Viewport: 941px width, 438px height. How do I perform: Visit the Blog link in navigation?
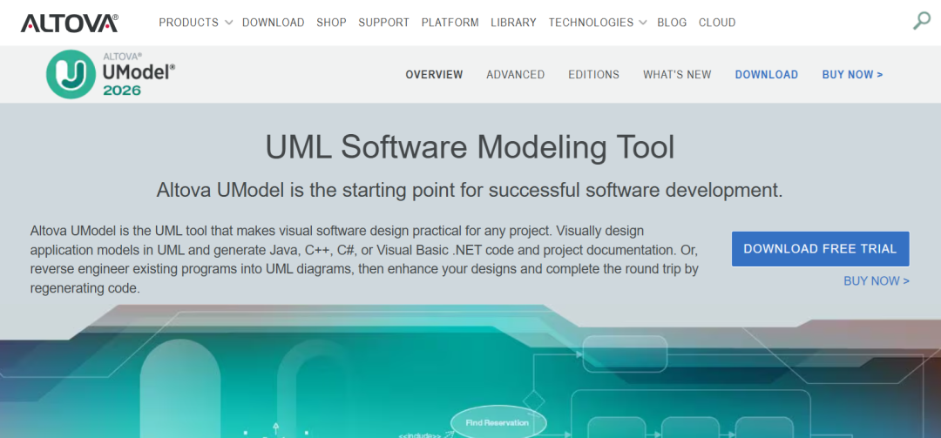click(x=672, y=23)
